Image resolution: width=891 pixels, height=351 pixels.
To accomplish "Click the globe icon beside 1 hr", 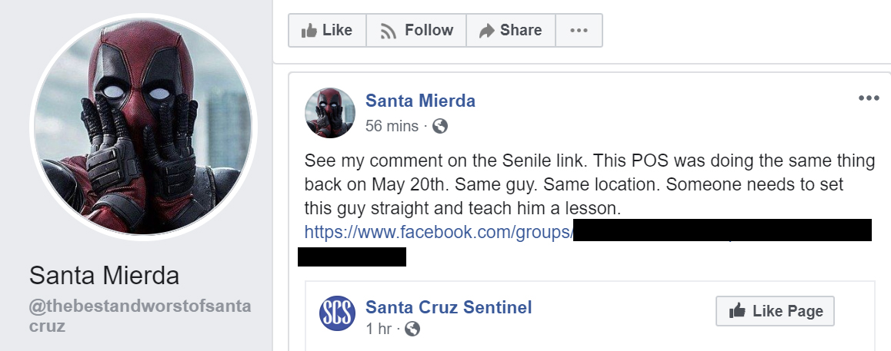I will [x=412, y=329].
